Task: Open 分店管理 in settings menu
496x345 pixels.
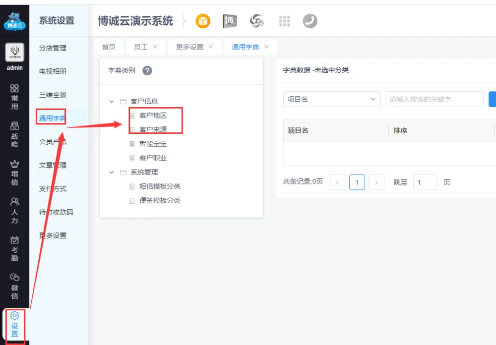Action: coord(53,48)
